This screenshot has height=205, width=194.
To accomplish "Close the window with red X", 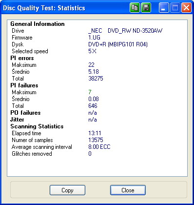I will click(x=186, y=8).
